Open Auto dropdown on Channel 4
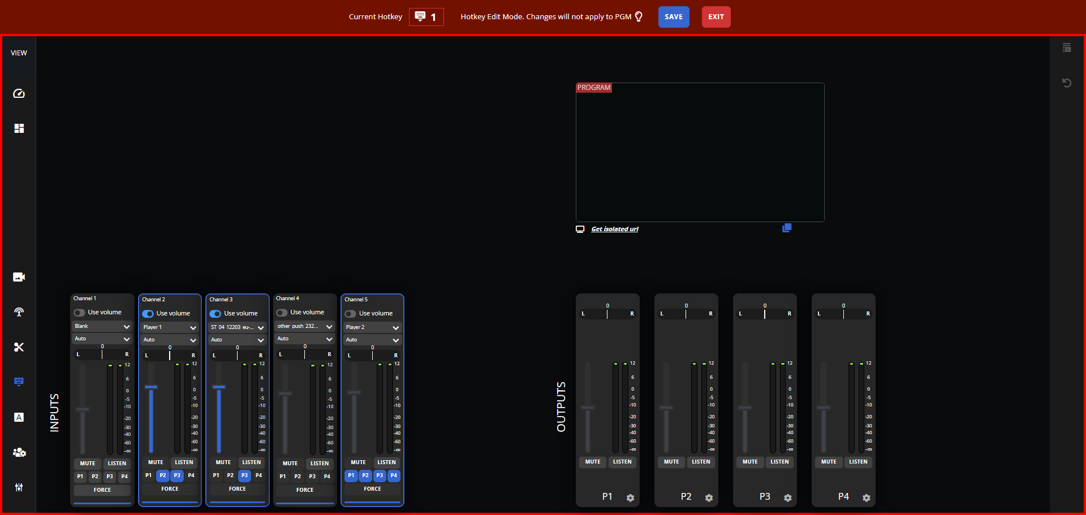 304,339
